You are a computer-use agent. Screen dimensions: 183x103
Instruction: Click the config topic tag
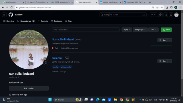[x=55, y=67]
